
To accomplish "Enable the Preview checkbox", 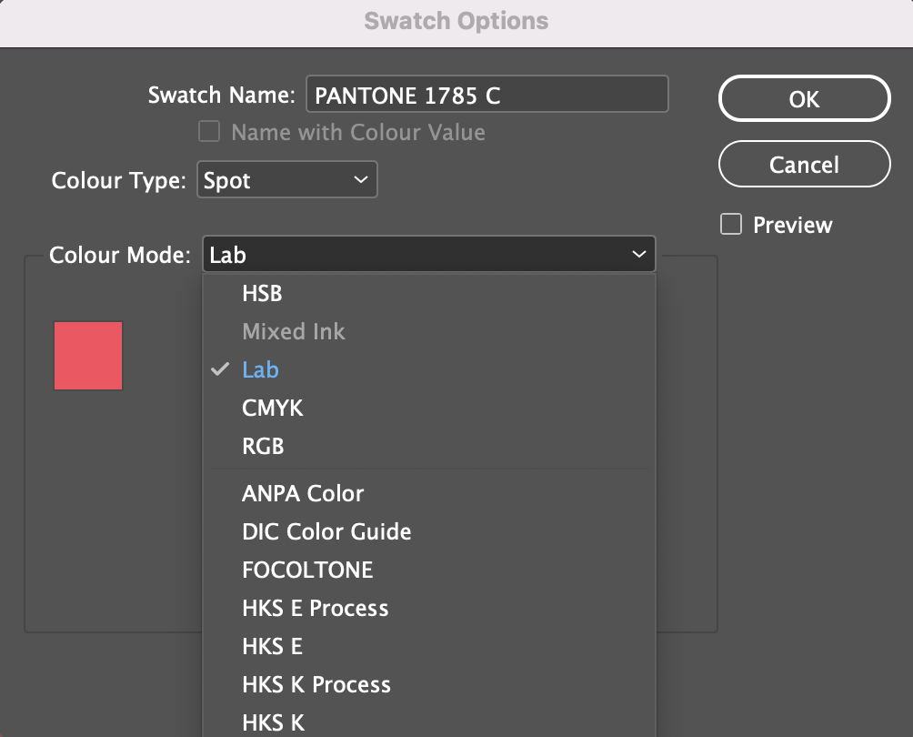I will click(x=730, y=224).
